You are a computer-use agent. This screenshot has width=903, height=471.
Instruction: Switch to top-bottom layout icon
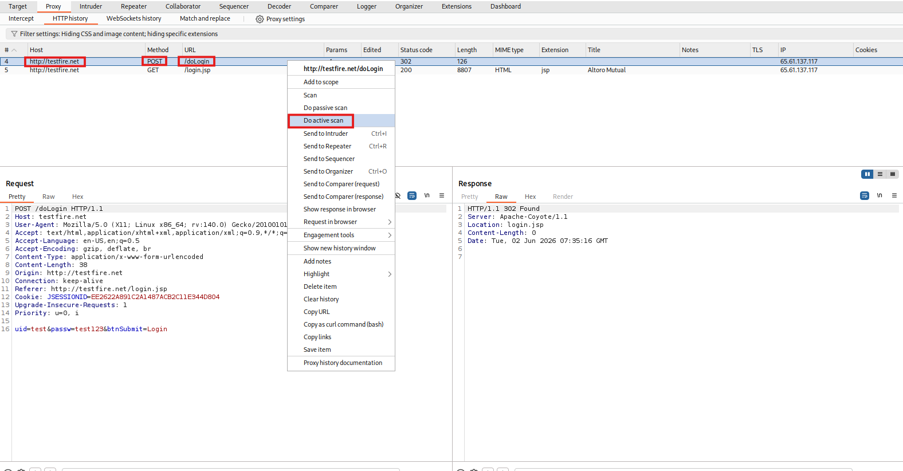[x=880, y=174]
